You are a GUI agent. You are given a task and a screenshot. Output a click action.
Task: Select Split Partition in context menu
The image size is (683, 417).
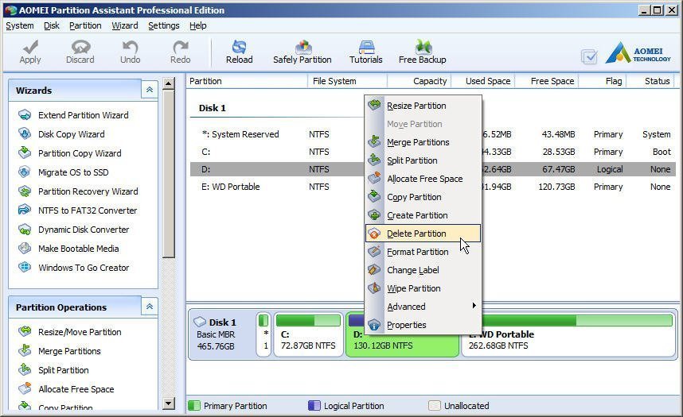[x=423, y=160]
